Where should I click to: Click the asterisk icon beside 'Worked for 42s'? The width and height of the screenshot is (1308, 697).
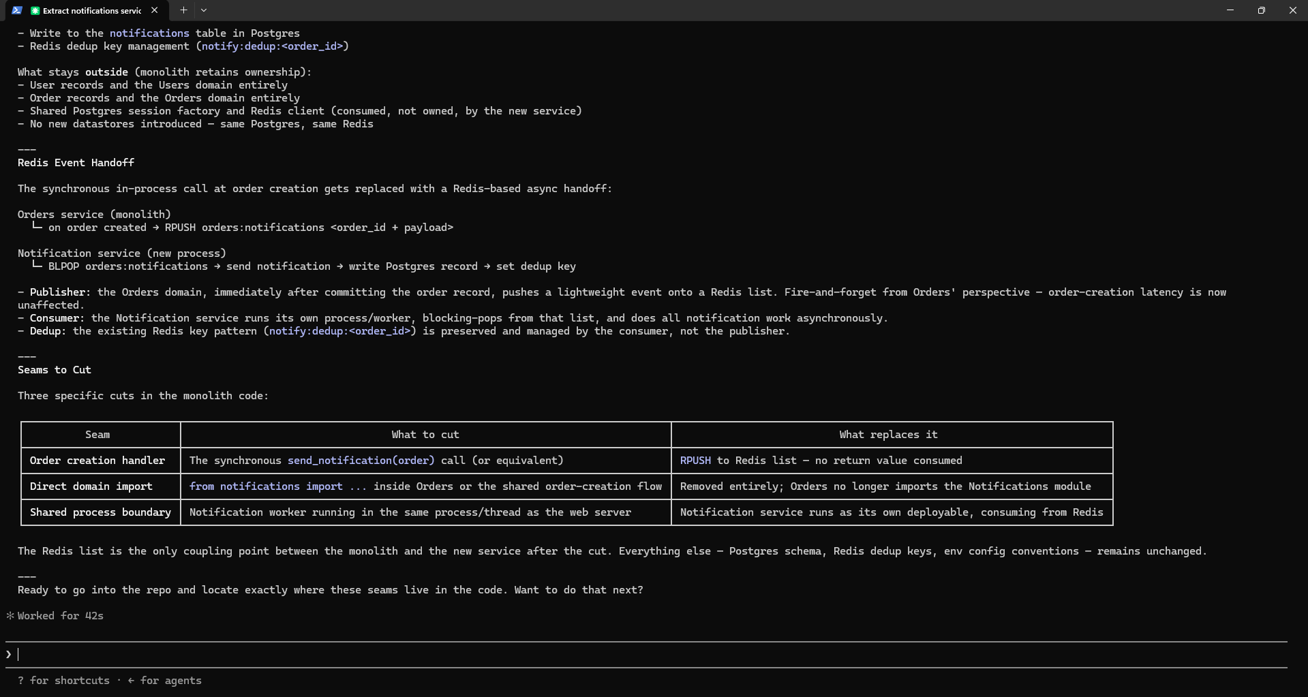(x=10, y=616)
